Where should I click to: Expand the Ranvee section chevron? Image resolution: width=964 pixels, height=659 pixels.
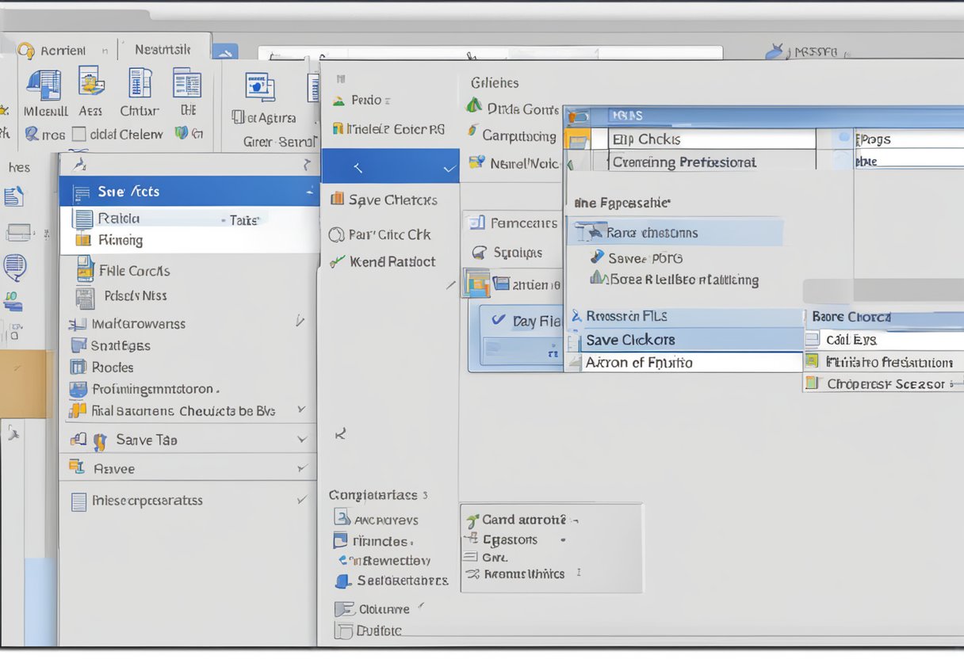pyautogui.click(x=301, y=469)
